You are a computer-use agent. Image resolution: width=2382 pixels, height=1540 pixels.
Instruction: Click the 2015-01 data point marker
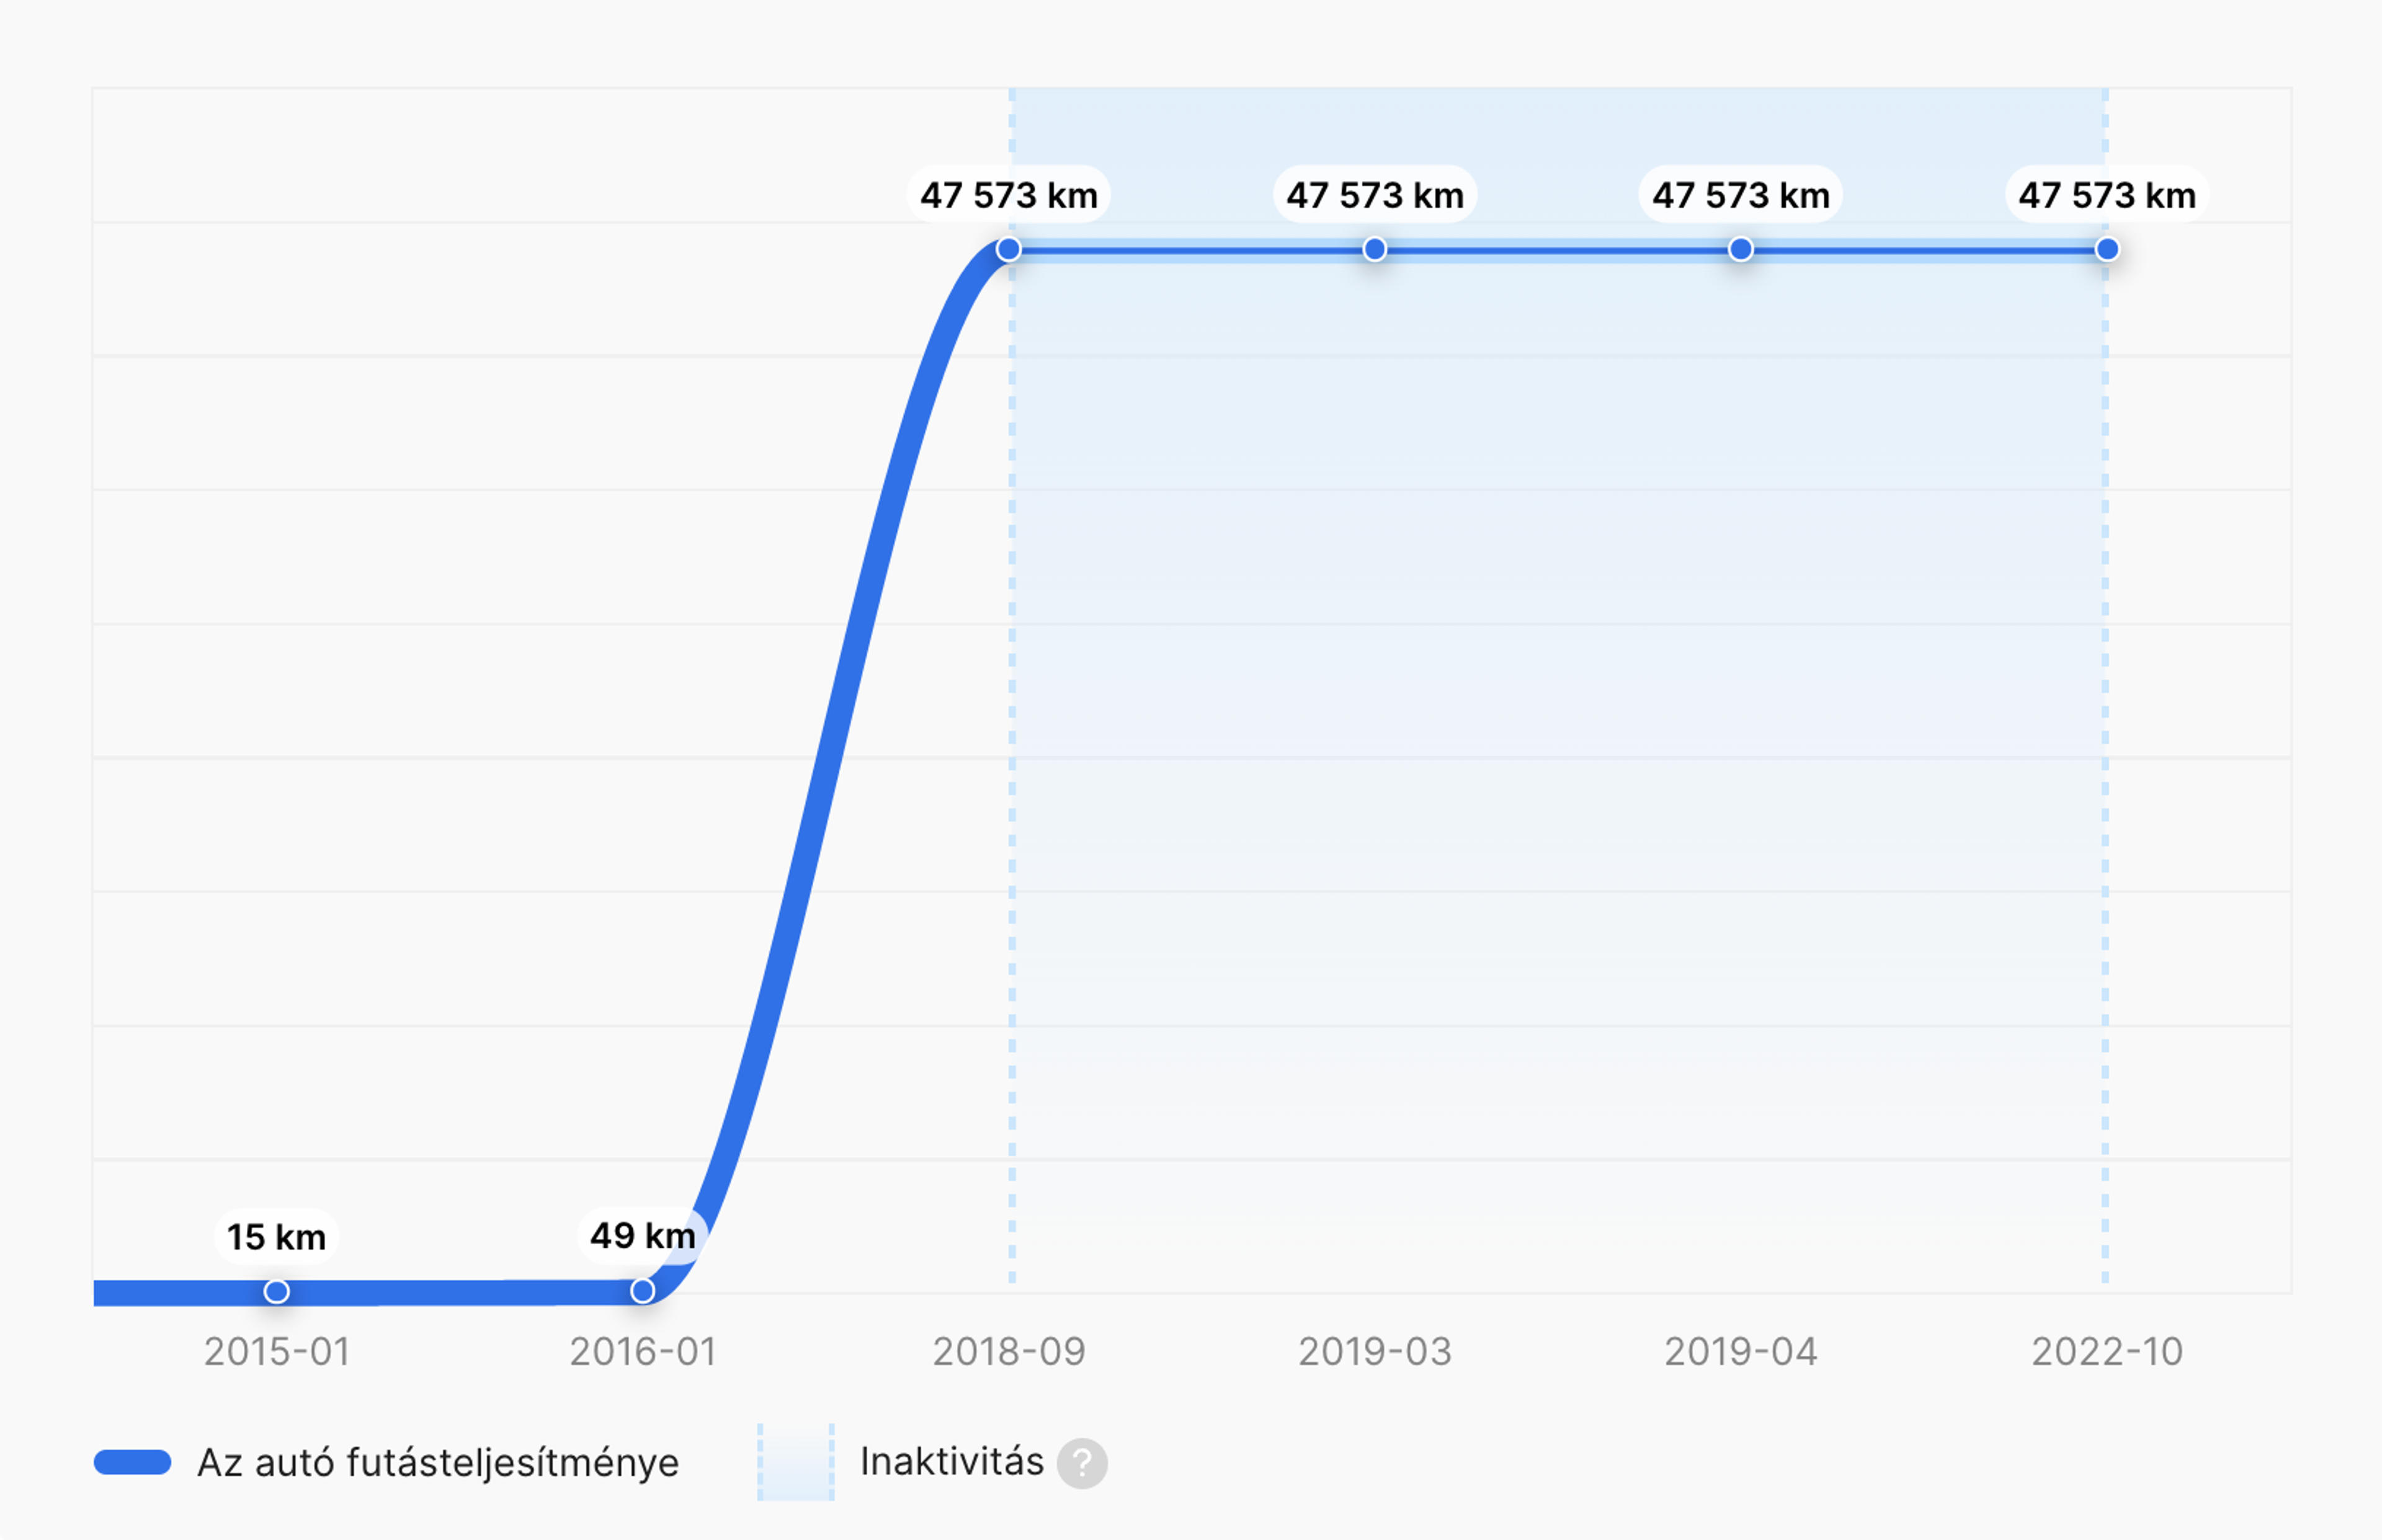pos(277,1292)
